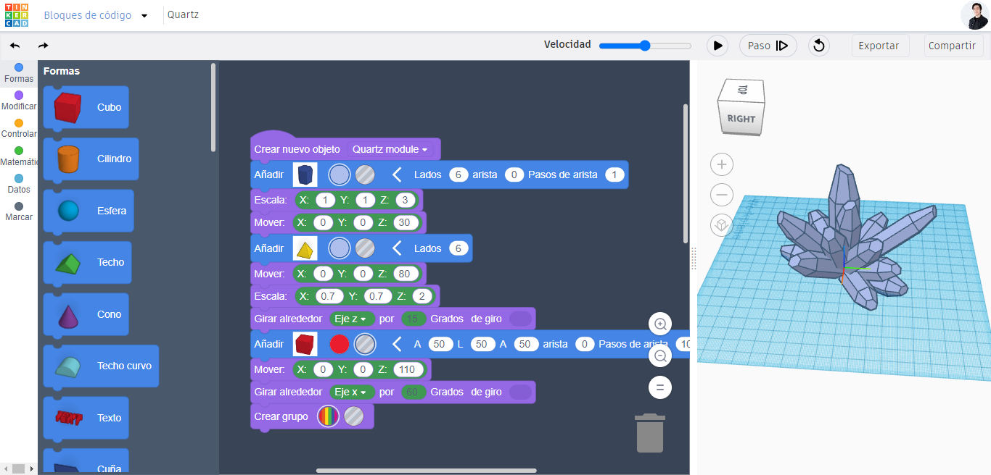Click the undo arrow
This screenshot has width=991, height=475.
coord(15,46)
